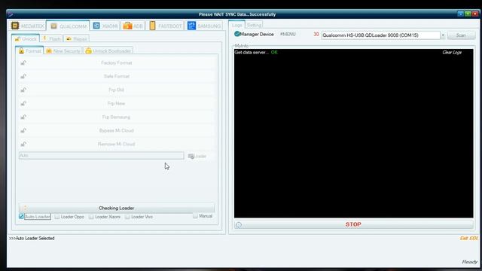Start the Frp New operation
This screenshot has width=482, height=271.
[x=117, y=103]
